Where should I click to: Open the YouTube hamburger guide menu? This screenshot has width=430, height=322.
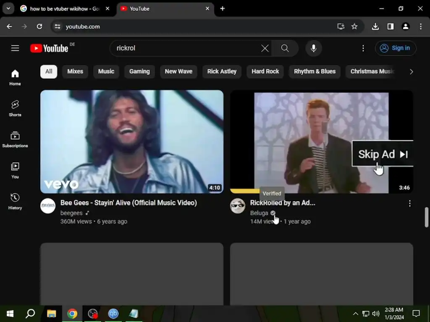point(15,48)
